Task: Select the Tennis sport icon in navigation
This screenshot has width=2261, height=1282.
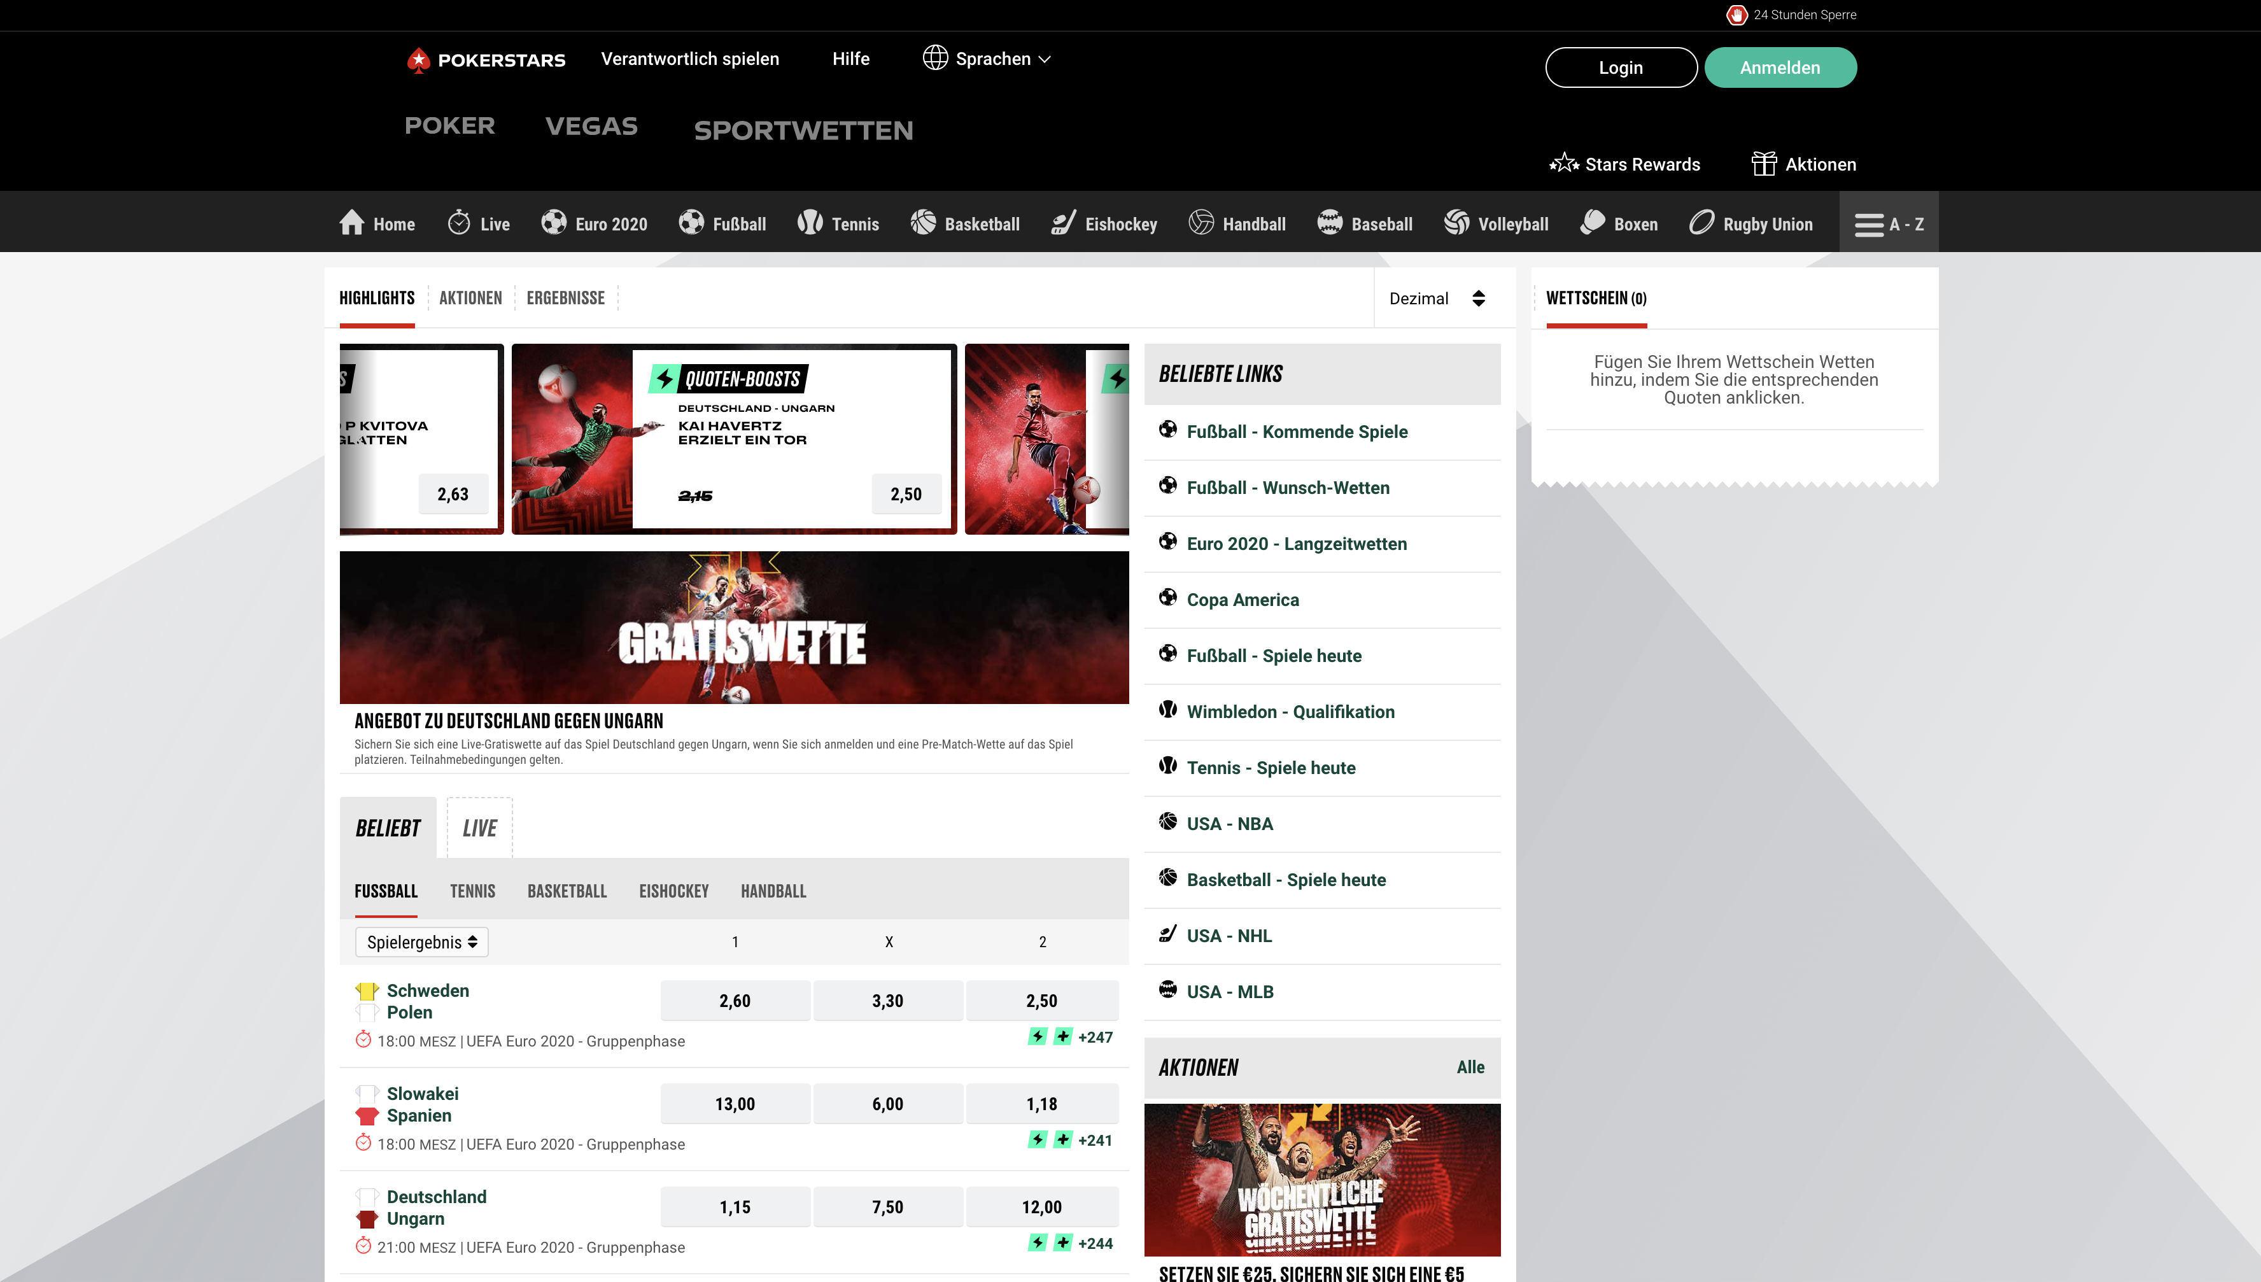Action: (810, 223)
